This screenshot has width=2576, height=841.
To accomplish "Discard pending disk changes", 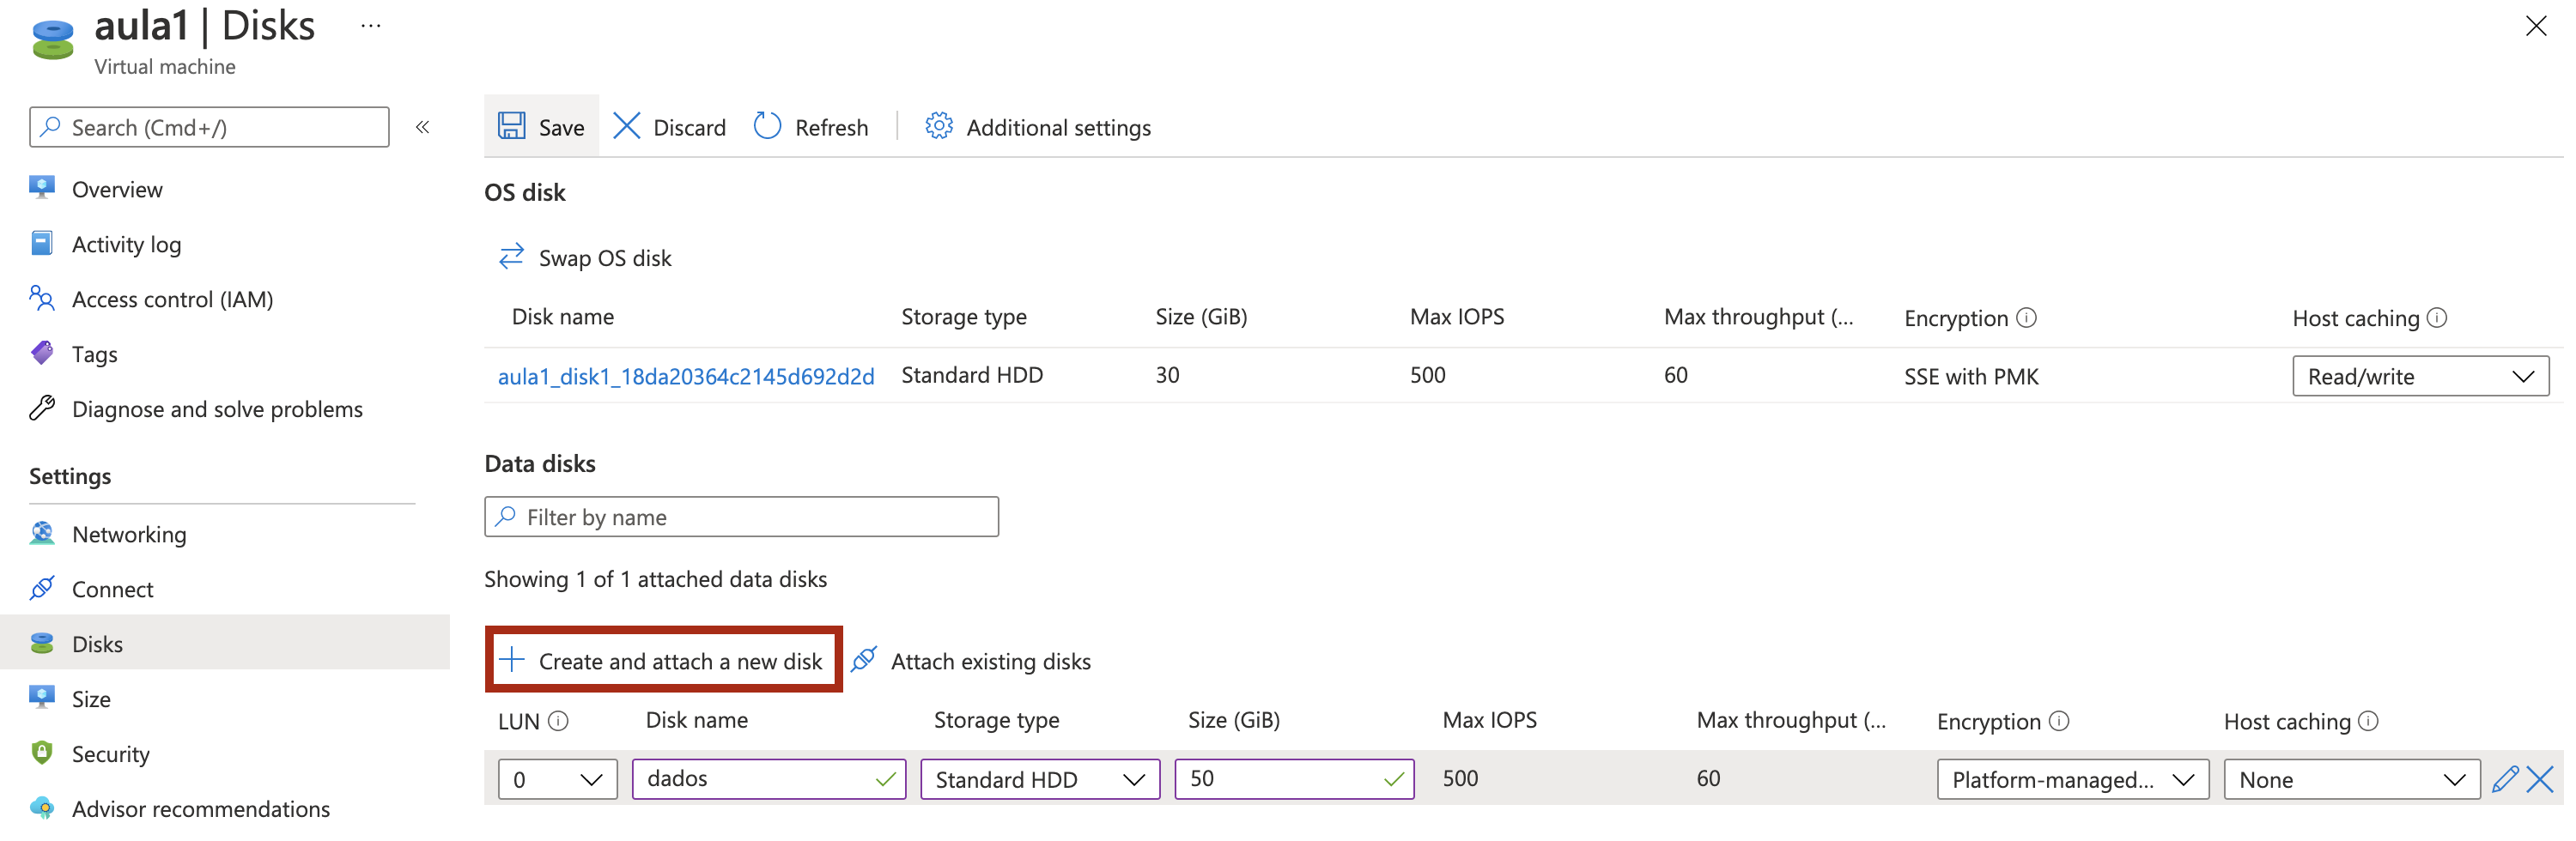I will [669, 127].
